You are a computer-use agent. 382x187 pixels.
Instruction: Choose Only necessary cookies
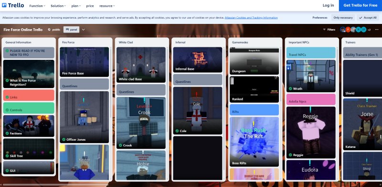343,18
